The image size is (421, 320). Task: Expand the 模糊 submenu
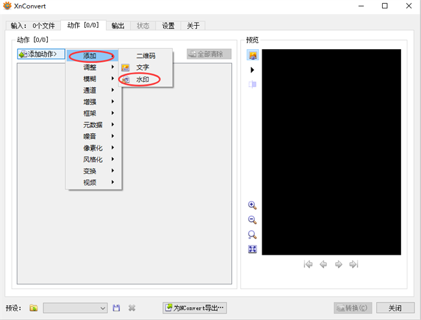coord(90,79)
